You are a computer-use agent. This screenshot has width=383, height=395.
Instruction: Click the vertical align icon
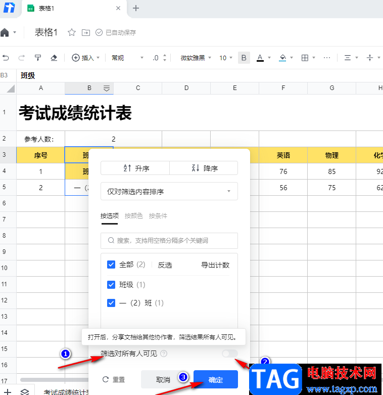click(x=370, y=58)
